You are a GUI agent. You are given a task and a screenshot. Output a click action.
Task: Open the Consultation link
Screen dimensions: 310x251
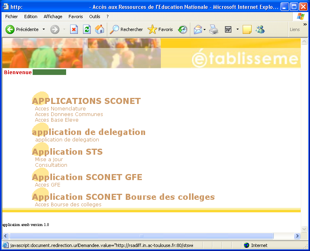tap(51, 165)
